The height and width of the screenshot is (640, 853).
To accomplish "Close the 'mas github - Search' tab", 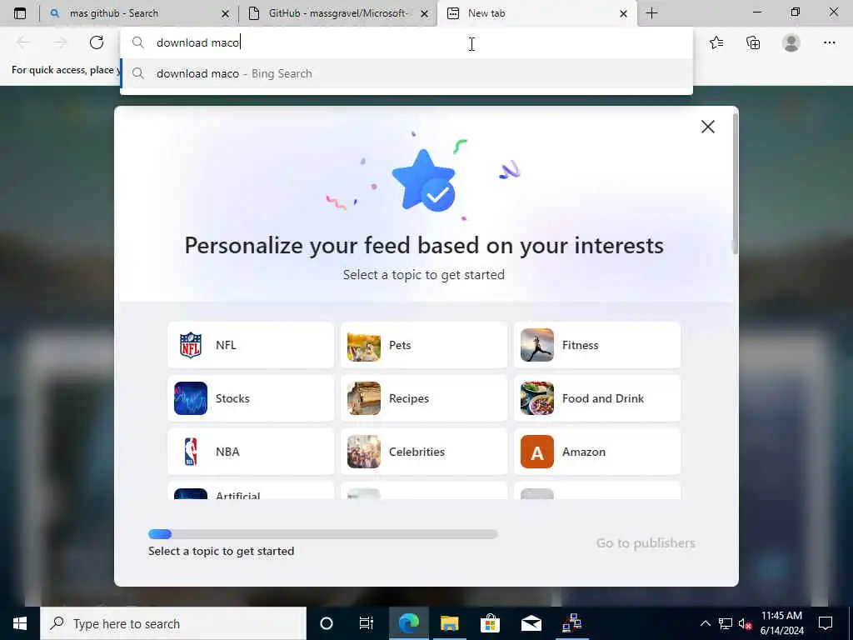I will coord(225,13).
